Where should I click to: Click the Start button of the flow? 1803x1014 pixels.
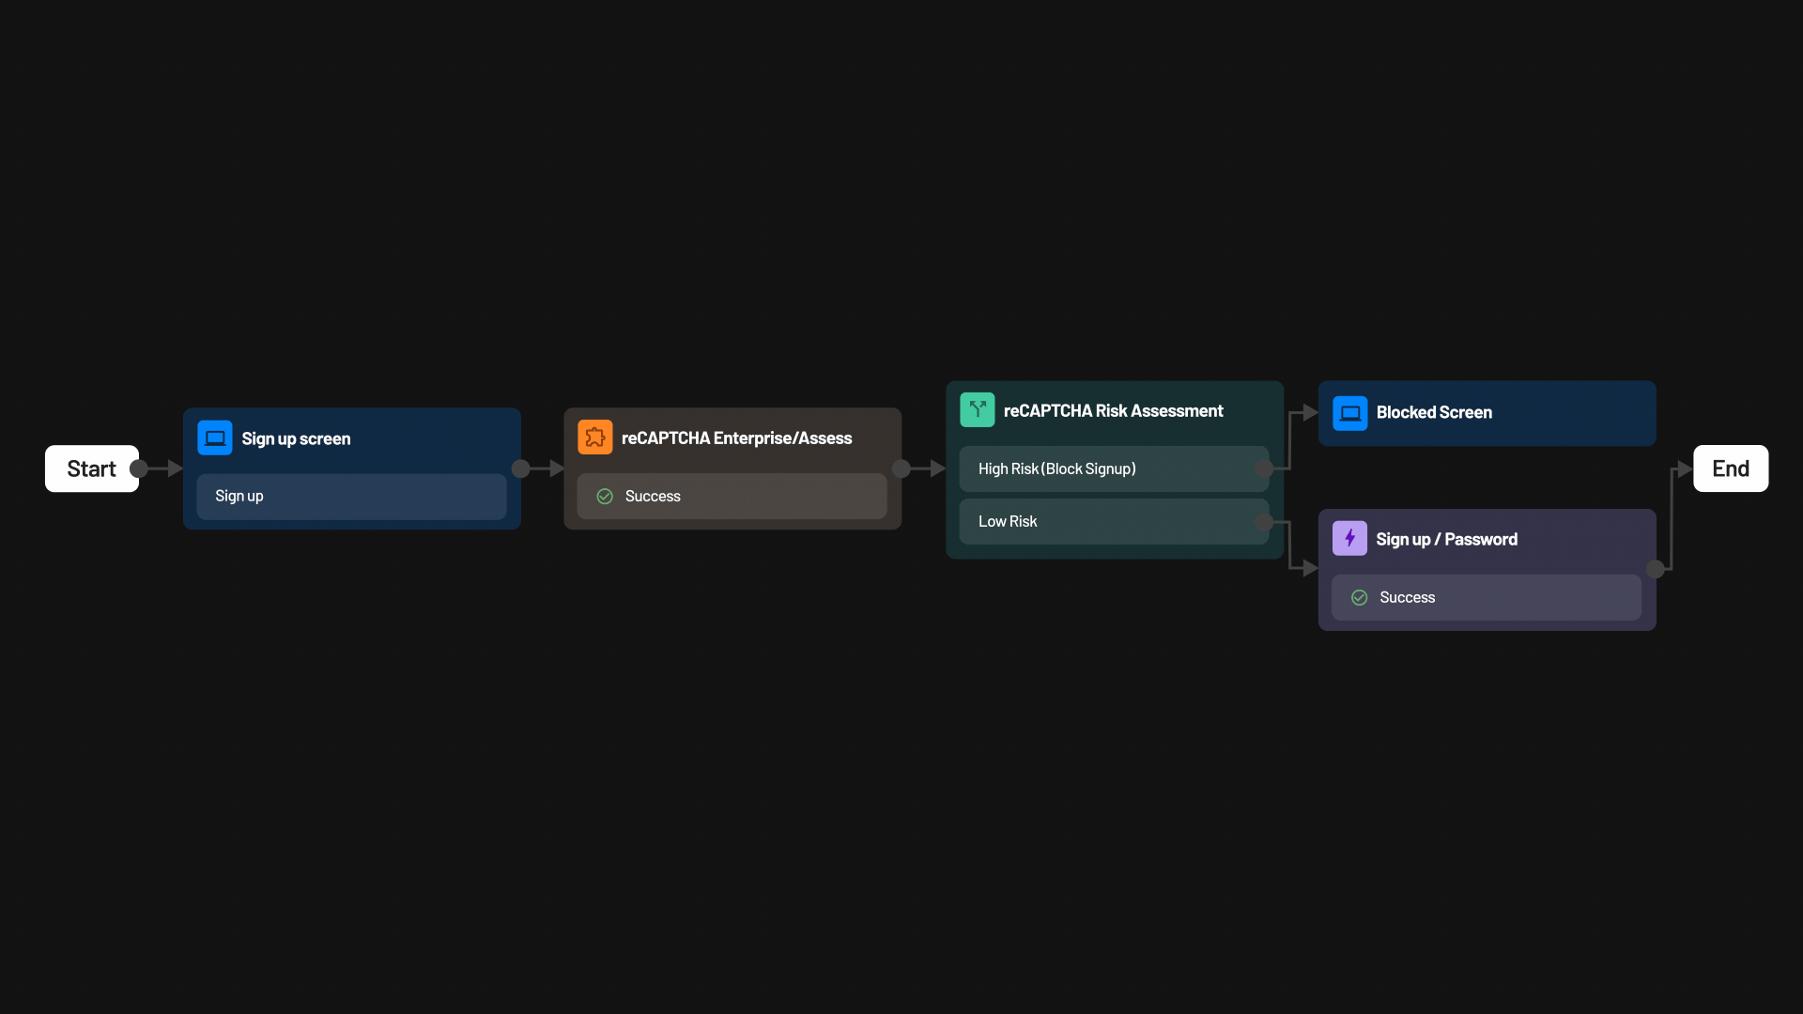(x=91, y=469)
